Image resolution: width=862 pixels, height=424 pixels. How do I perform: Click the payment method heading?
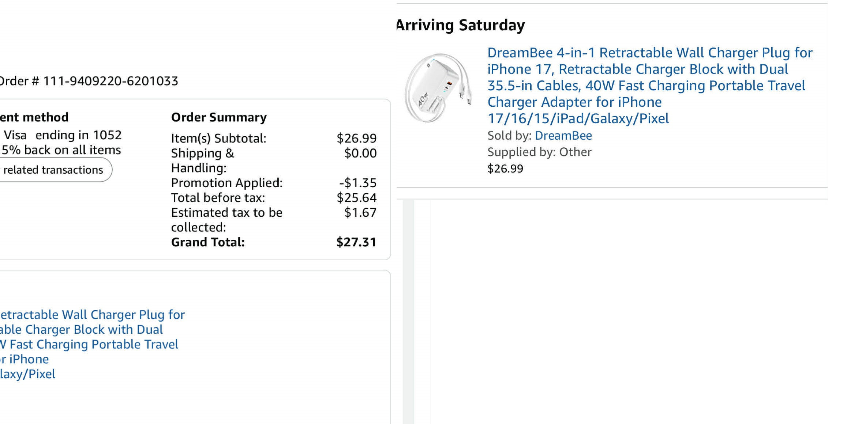pos(34,117)
